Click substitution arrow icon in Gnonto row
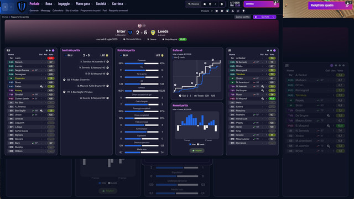 click(x=254, y=135)
